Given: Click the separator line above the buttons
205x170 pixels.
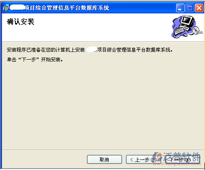Looking at the screenshot, I should click(103, 150).
